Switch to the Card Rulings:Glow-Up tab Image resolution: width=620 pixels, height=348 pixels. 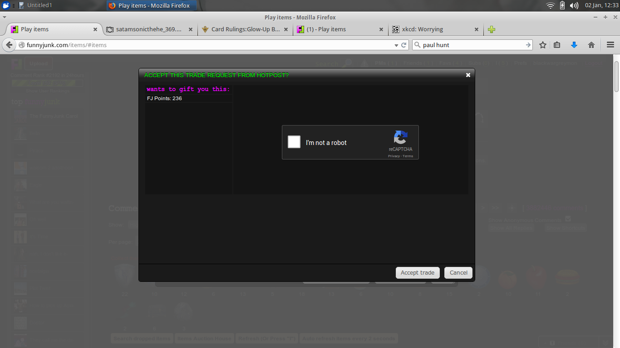[245, 29]
